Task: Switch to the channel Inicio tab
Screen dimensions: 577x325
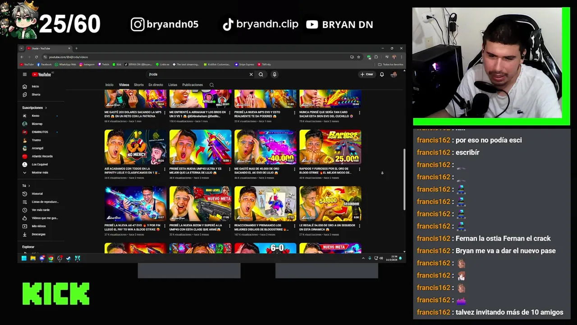Action: pos(110,85)
